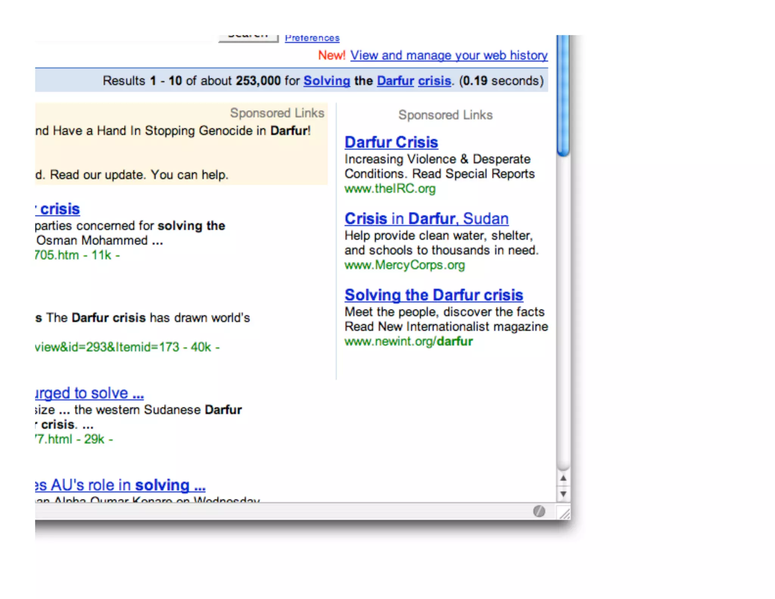Screen dimensions: 775x599
Task: Click the scroll down arrow
Action: point(563,494)
